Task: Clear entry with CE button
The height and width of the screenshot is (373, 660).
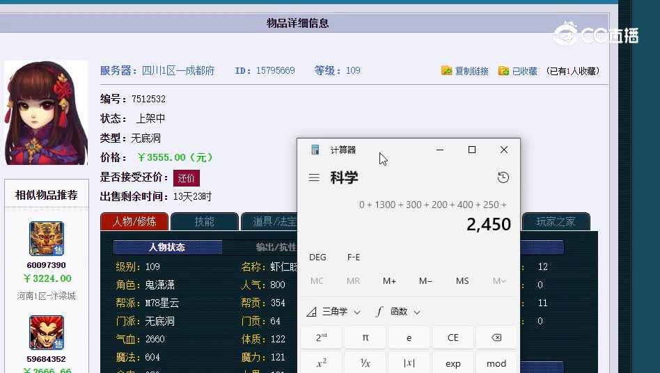Action: [x=453, y=338]
